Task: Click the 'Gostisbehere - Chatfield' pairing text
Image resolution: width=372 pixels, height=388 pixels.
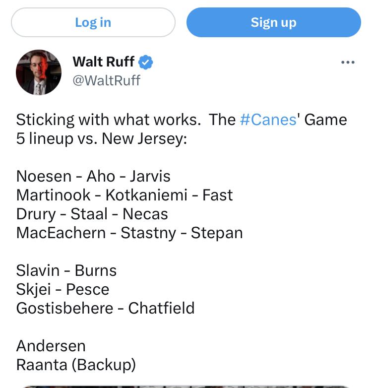Action: 105,308
